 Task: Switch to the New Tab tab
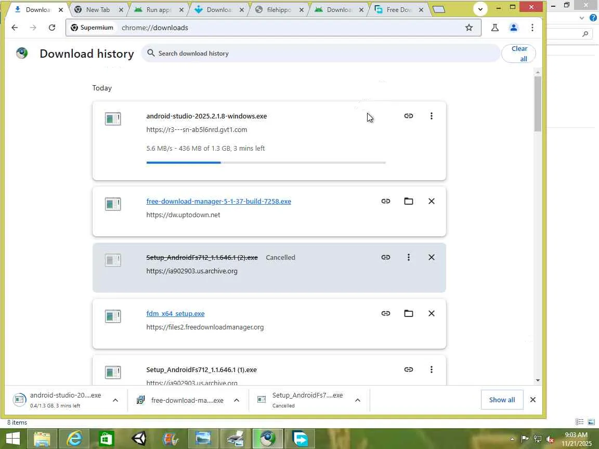coord(97,10)
